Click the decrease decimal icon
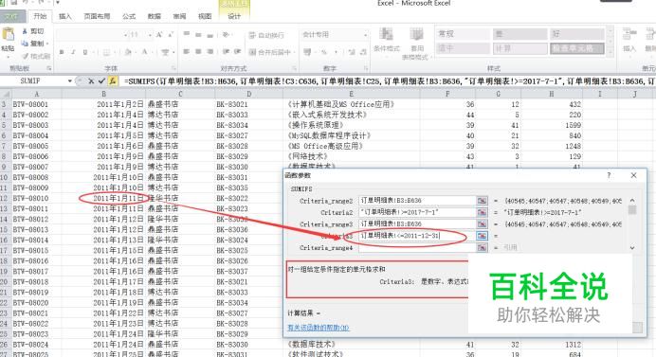The width and height of the screenshot is (656, 357). (x=363, y=52)
